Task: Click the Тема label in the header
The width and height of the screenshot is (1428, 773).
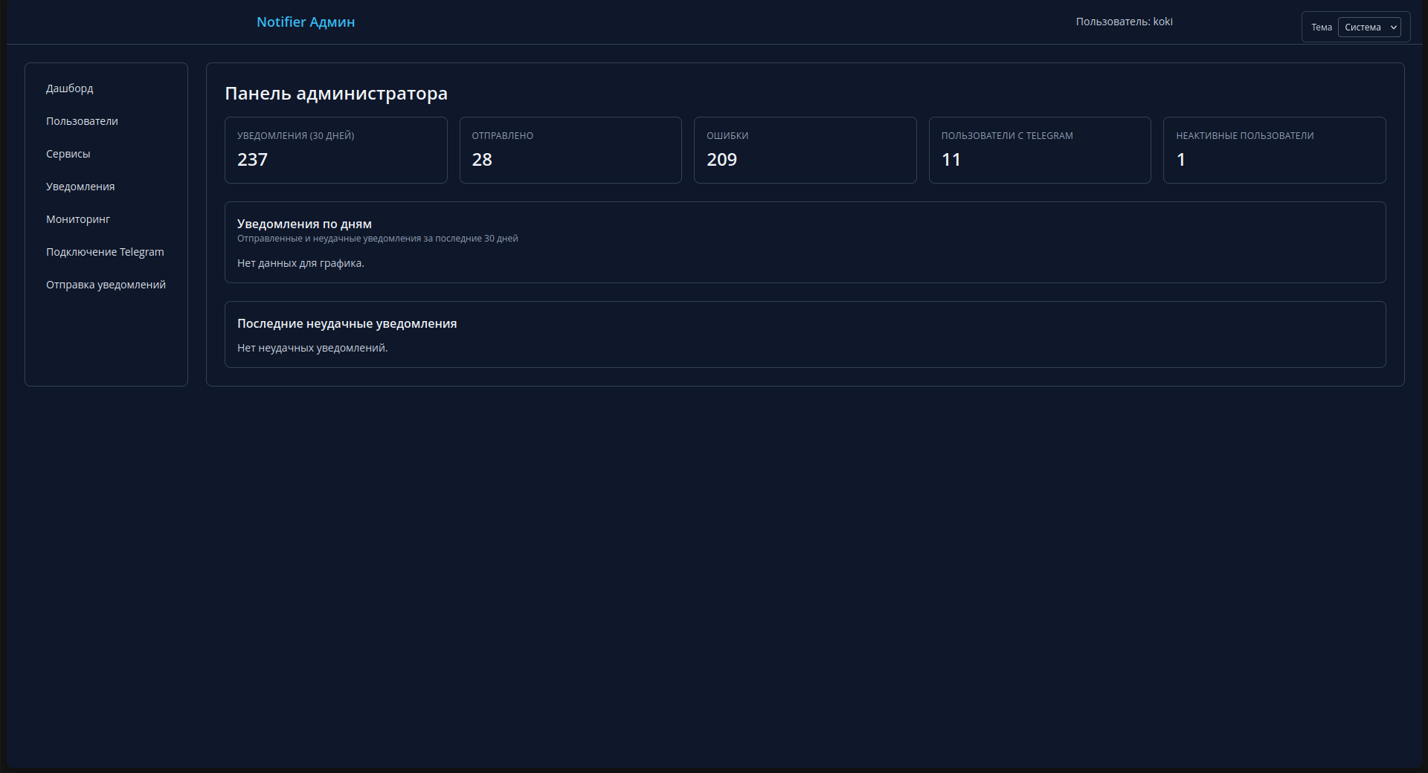Action: 1321,28
